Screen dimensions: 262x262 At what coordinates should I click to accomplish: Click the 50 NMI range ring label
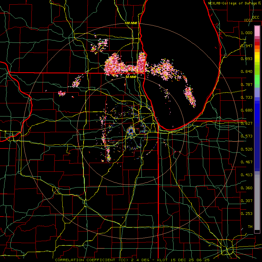(131, 77)
